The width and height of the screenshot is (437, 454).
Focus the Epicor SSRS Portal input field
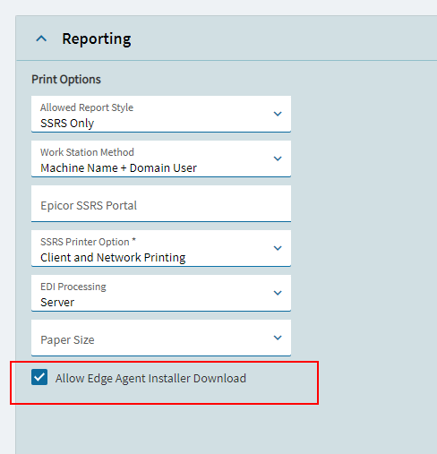(x=161, y=203)
